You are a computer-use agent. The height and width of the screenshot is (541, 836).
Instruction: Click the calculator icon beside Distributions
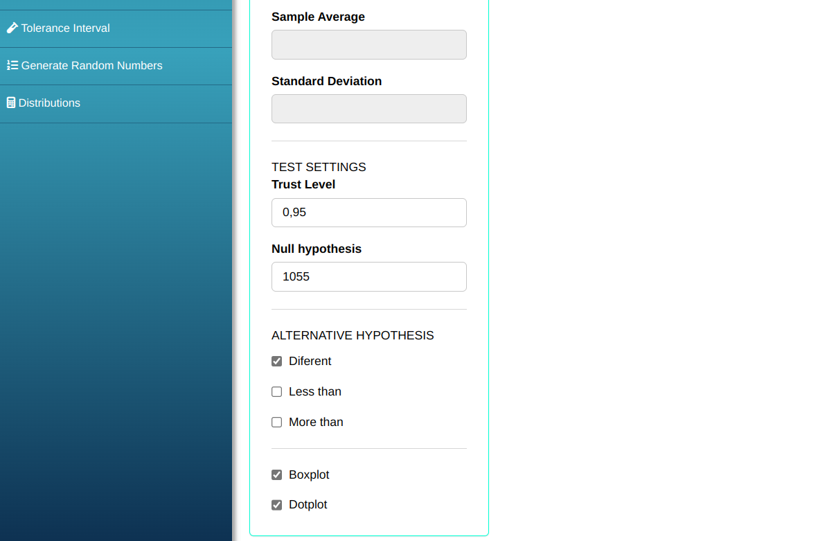coord(11,103)
